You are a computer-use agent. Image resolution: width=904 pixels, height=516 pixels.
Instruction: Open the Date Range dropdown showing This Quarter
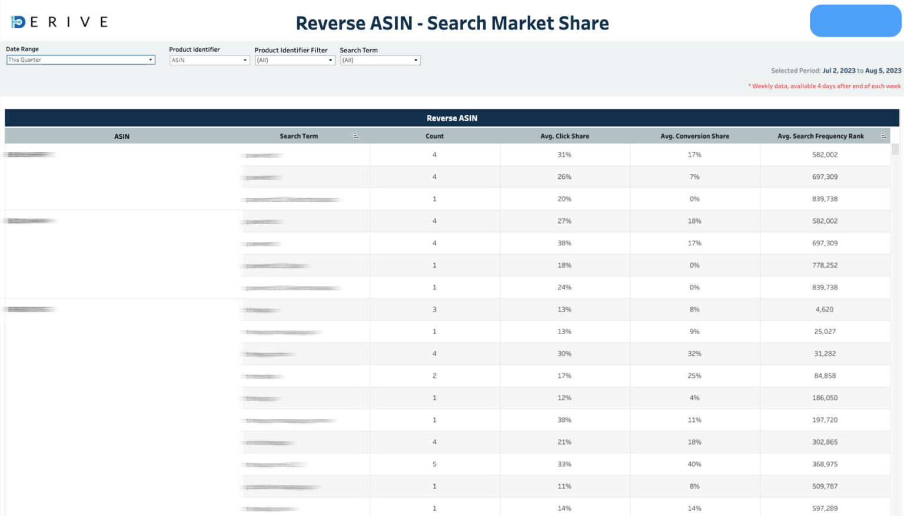81,60
